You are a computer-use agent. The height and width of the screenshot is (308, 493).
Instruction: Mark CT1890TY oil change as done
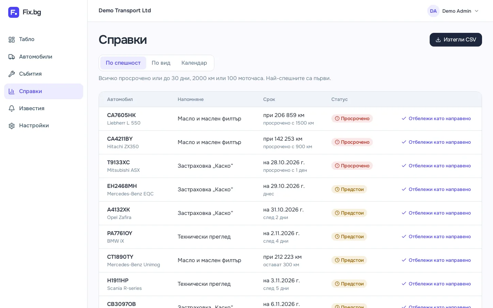(x=436, y=260)
